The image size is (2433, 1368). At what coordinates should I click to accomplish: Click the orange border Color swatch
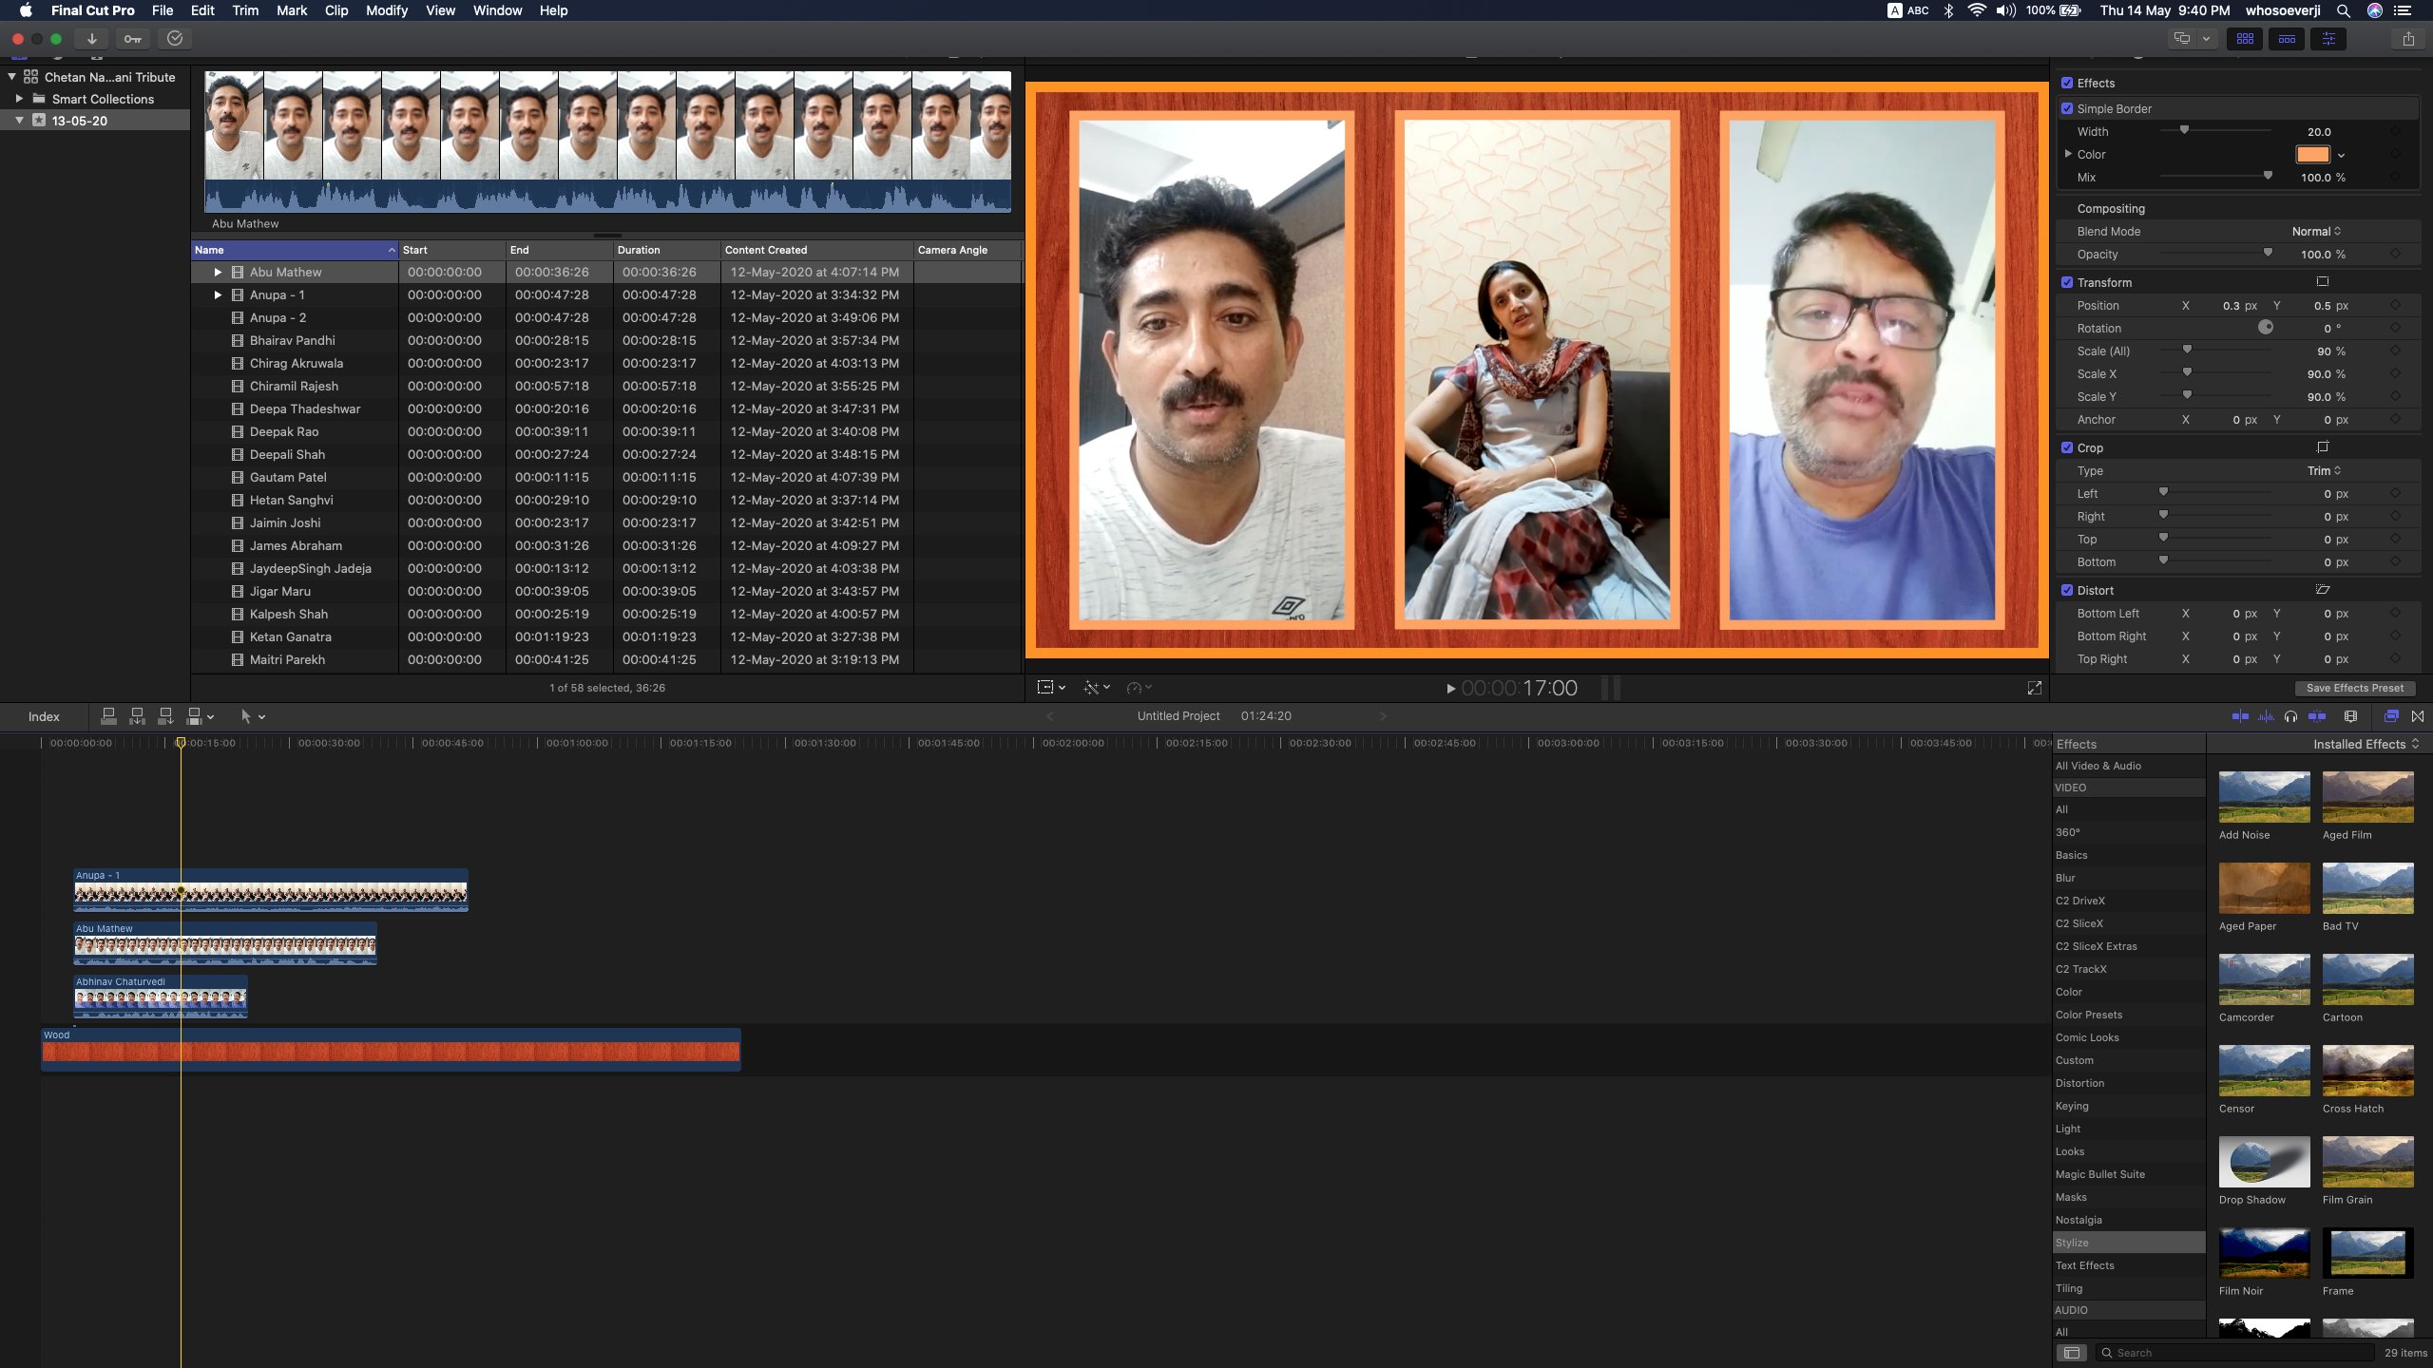pos(2312,154)
